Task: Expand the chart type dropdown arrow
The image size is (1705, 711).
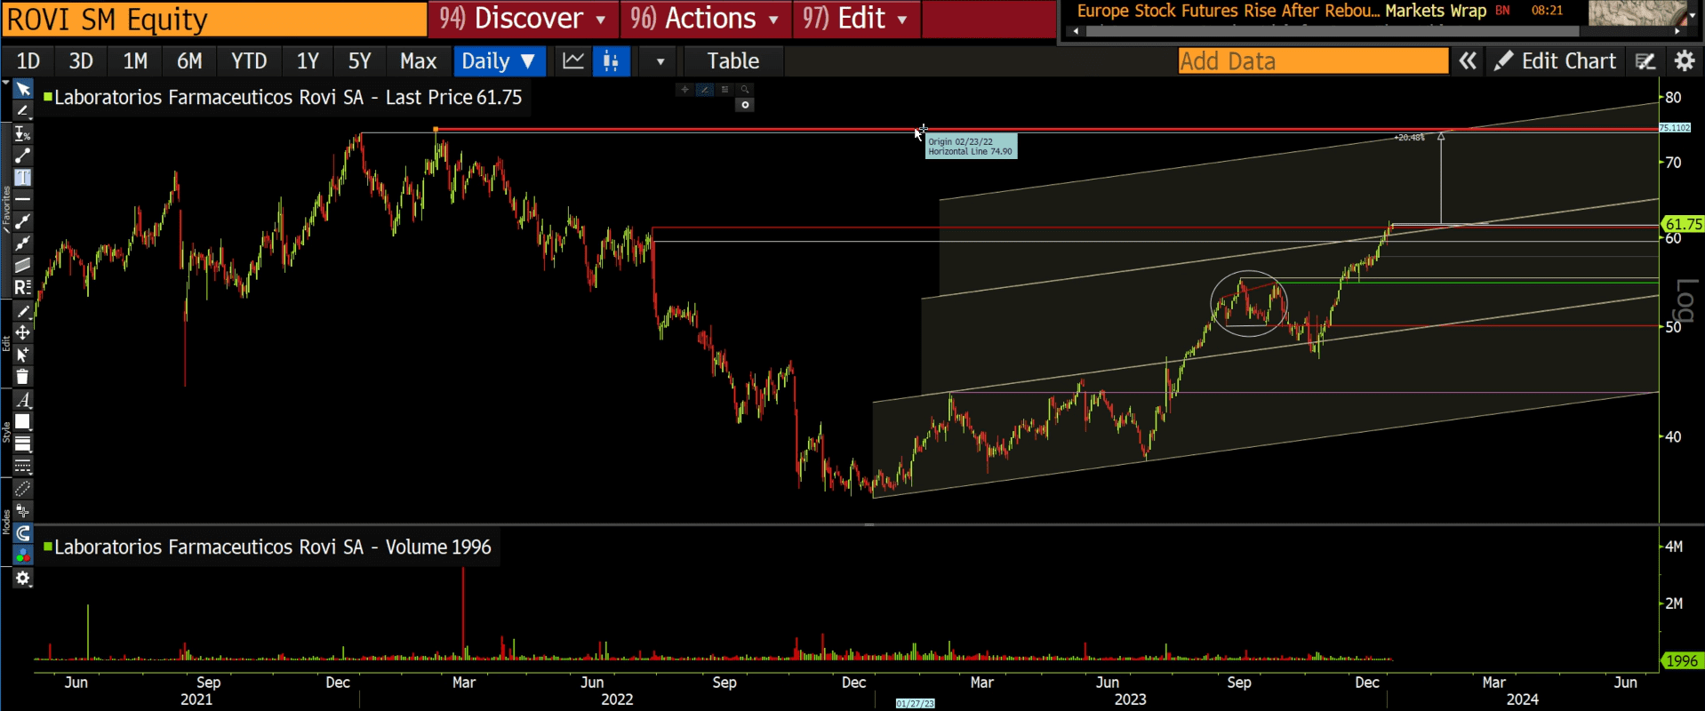Action: 660,61
